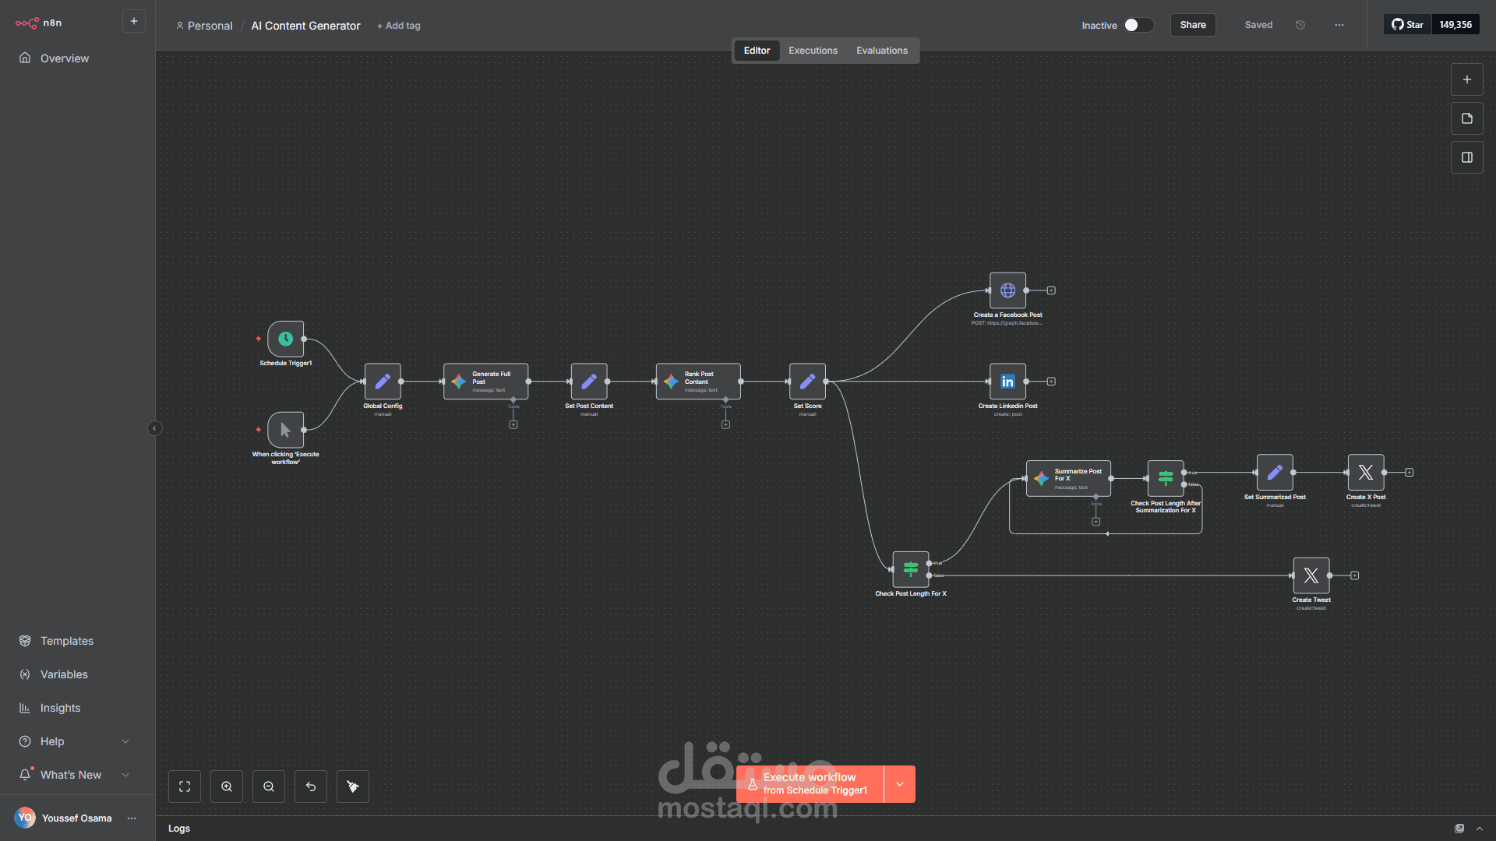Open the Create a Facebook Post node

tap(1007, 290)
